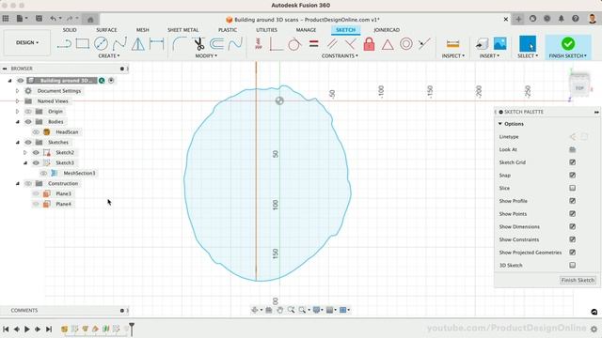Switch to the MESH tab

pyautogui.click(x=142, y=30)
